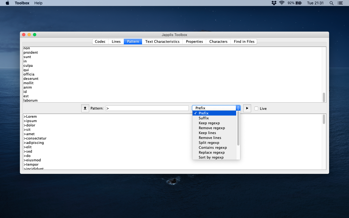Choose Suffix from the dropdown list
Image resolution: width=349 pixels, height=218 pixels.
[204, 118]
